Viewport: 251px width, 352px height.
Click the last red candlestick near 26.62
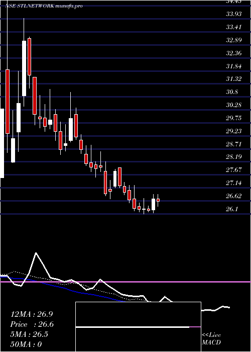coord(158,200)
